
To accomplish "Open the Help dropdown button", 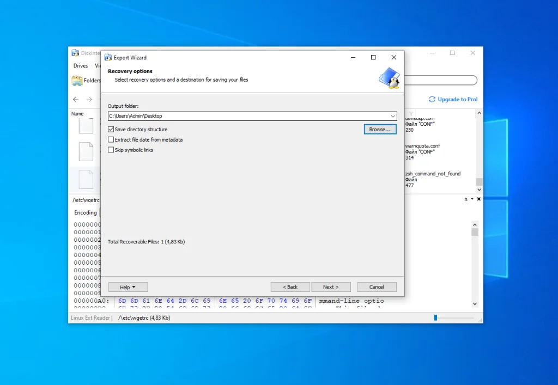I will [128, 287].
